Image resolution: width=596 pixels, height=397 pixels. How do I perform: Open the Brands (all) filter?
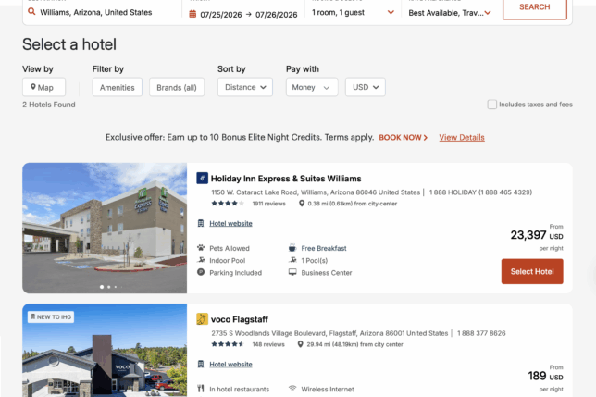(177, 87)
